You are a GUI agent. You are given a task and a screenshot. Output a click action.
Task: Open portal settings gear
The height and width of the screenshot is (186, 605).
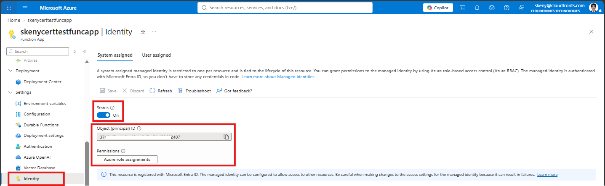click(x=492, y=8)
